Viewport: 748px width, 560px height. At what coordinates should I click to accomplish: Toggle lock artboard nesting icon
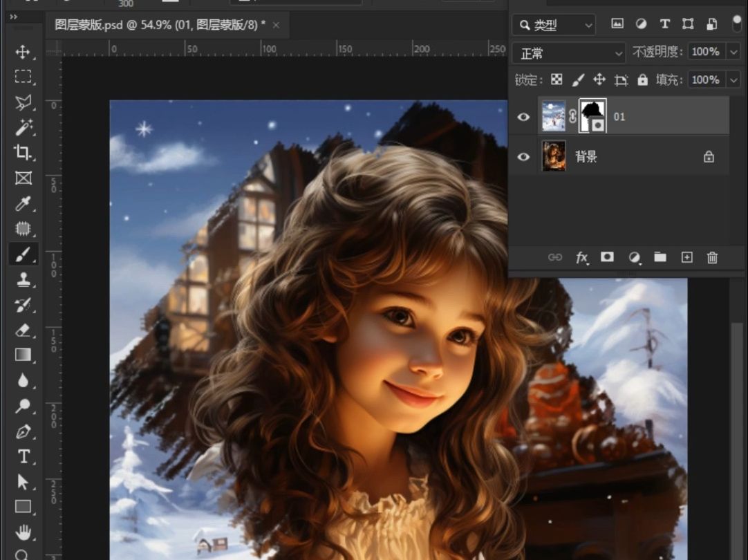pos(621,80)
